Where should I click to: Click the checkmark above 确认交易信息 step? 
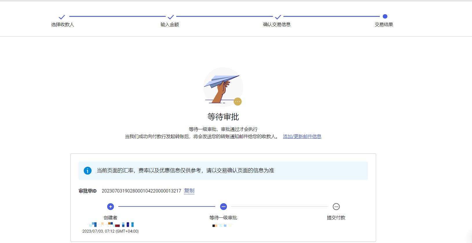(278, 17)
